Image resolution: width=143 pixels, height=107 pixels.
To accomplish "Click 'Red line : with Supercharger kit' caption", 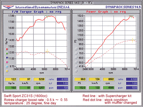I will tap(107, 96).
